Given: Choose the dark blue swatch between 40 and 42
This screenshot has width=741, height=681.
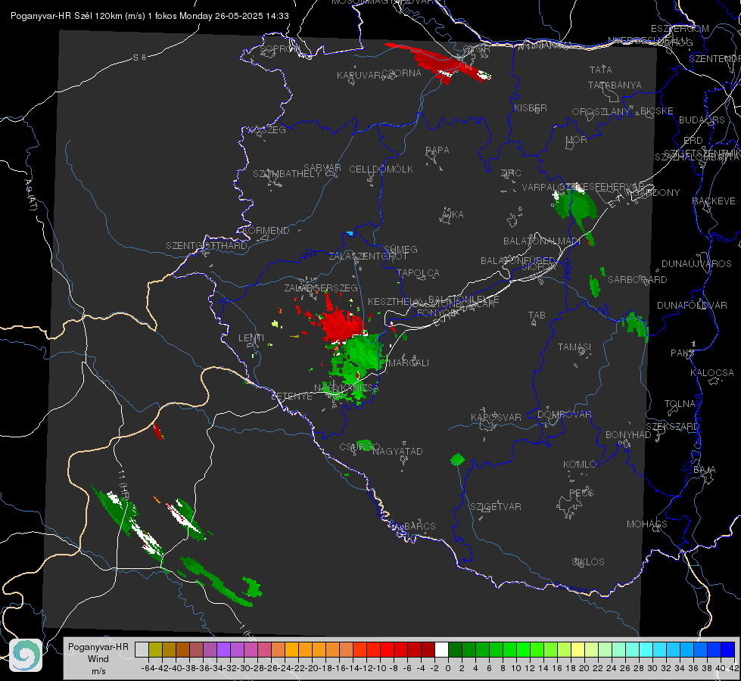Looking at the screenshot, I should pyautogui.click(x=728, y=650).
